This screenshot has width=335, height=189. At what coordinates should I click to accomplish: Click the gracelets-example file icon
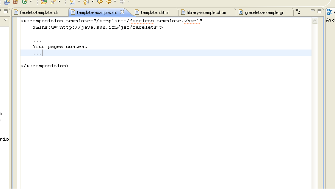pos(241,12)
